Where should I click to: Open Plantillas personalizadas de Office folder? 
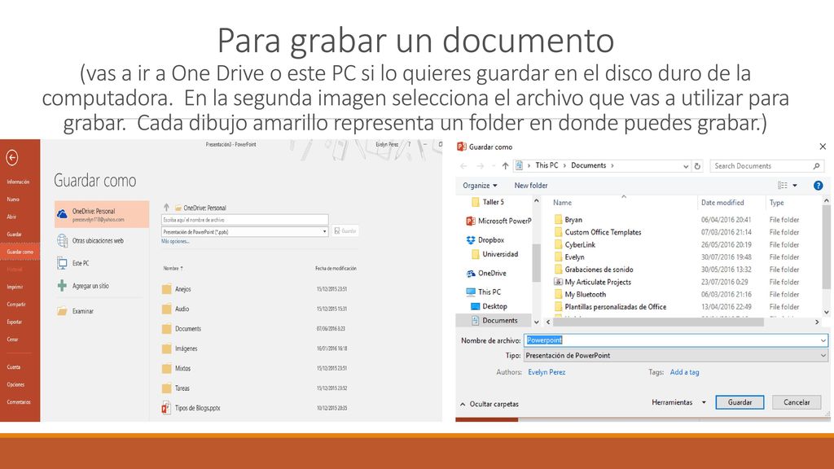pos(610,307)
